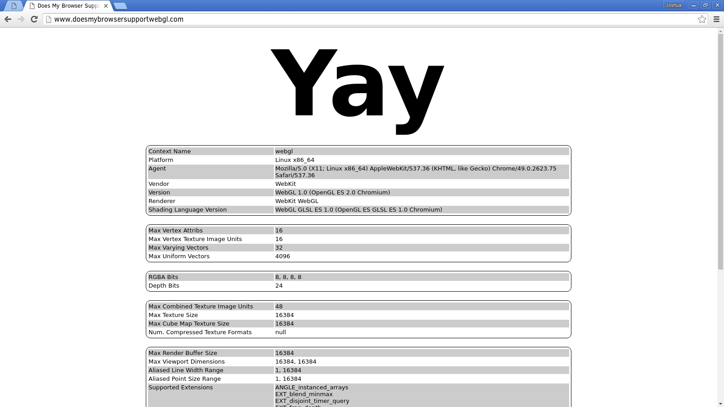Click the 'Linux x86_64' platform value

tap(295, 160)
